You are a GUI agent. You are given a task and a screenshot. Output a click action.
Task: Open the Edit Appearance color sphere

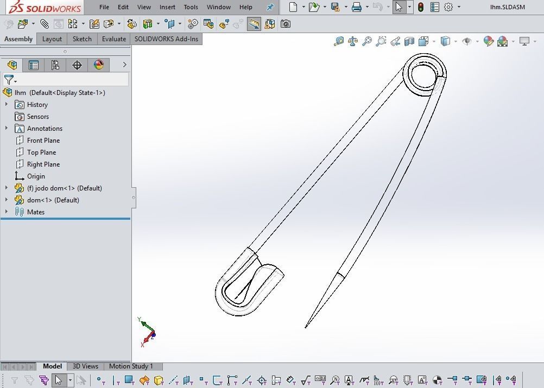(x=488, y=41)
